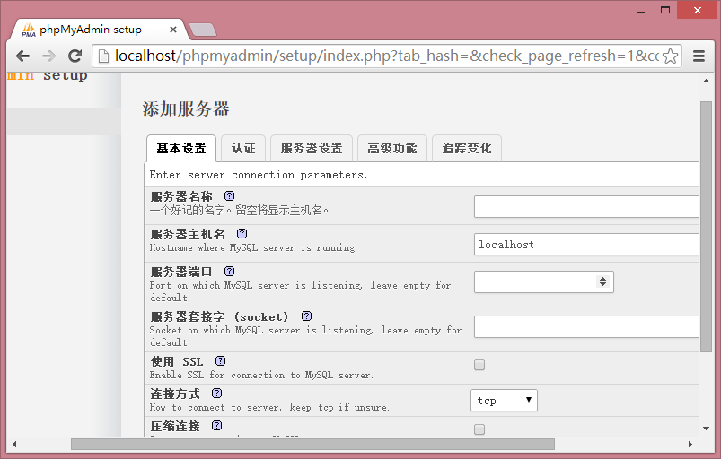Viewport: 721px width, 459px height.
Task: Minimize the browser window
Action: pos(641,11)
